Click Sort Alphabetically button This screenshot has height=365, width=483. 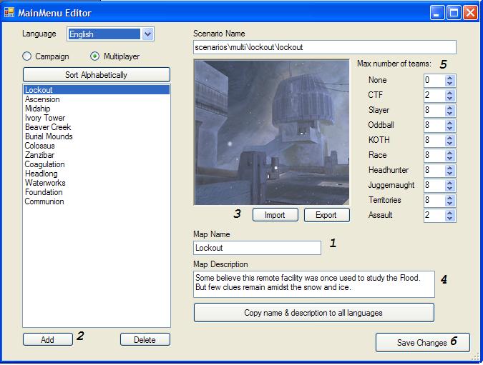97,74
